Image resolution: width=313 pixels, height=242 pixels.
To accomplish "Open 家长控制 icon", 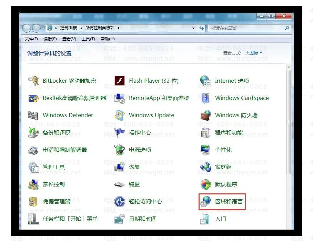I will (x=33, y=184).
